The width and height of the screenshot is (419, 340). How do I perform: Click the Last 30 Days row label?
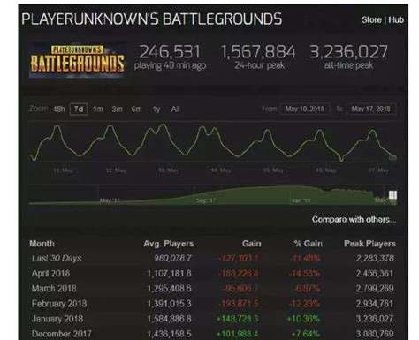click(x=57, y=258)
